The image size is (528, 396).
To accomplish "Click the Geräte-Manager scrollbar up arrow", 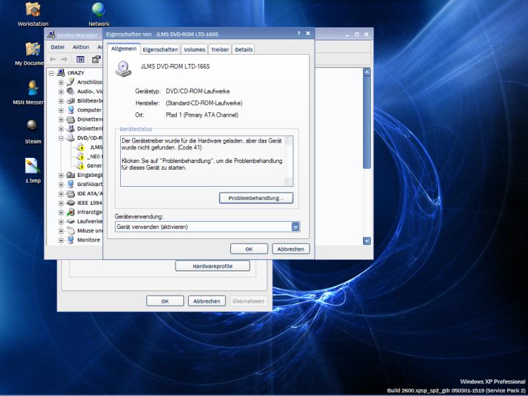I will [x=367, y=72].
